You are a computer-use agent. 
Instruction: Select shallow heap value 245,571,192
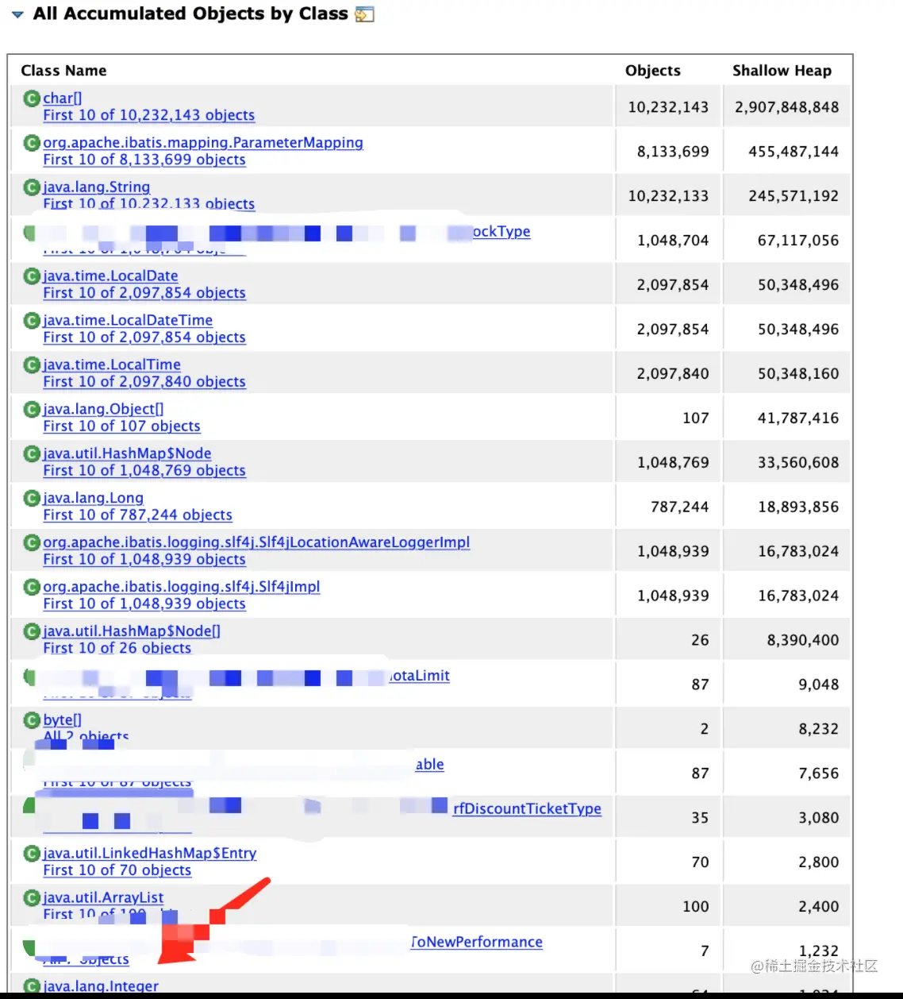click(x=793, y=196)
